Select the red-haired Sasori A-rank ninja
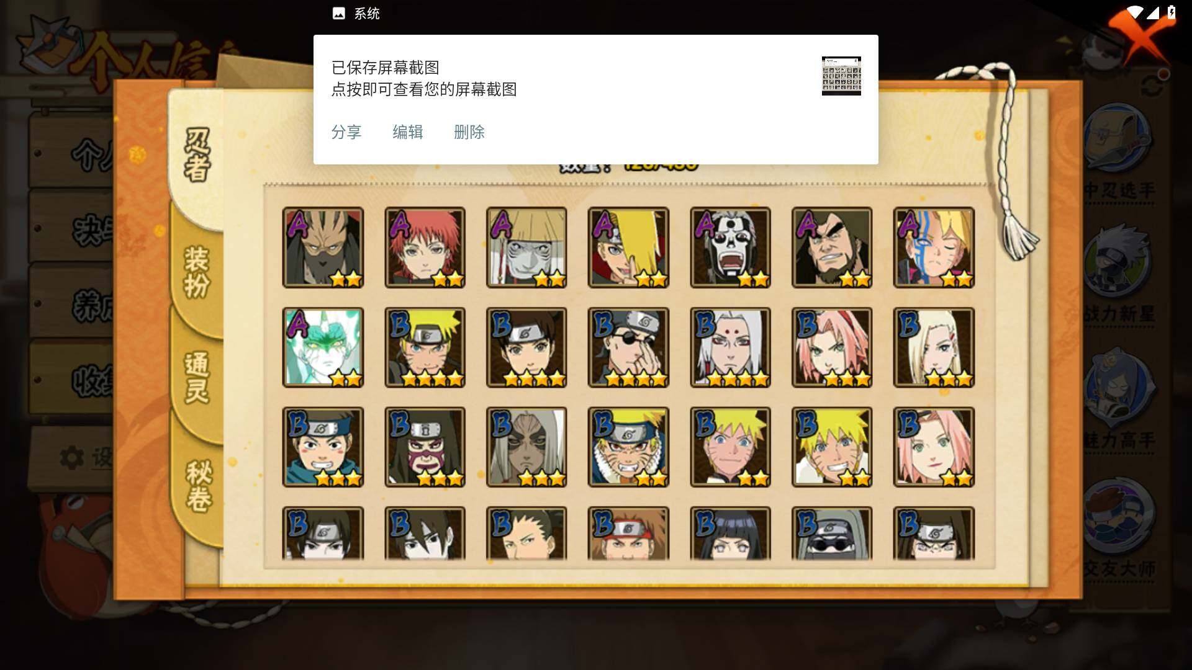Screen dimensions: 1192x670 tap(425, 248)
